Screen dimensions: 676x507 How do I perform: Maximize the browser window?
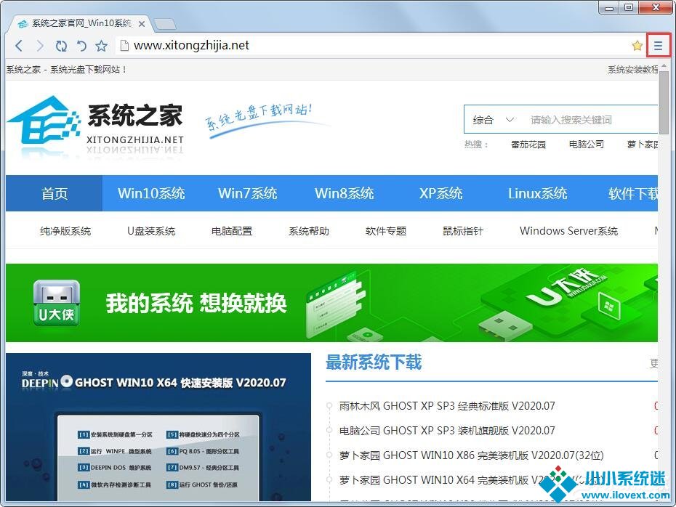629,7
